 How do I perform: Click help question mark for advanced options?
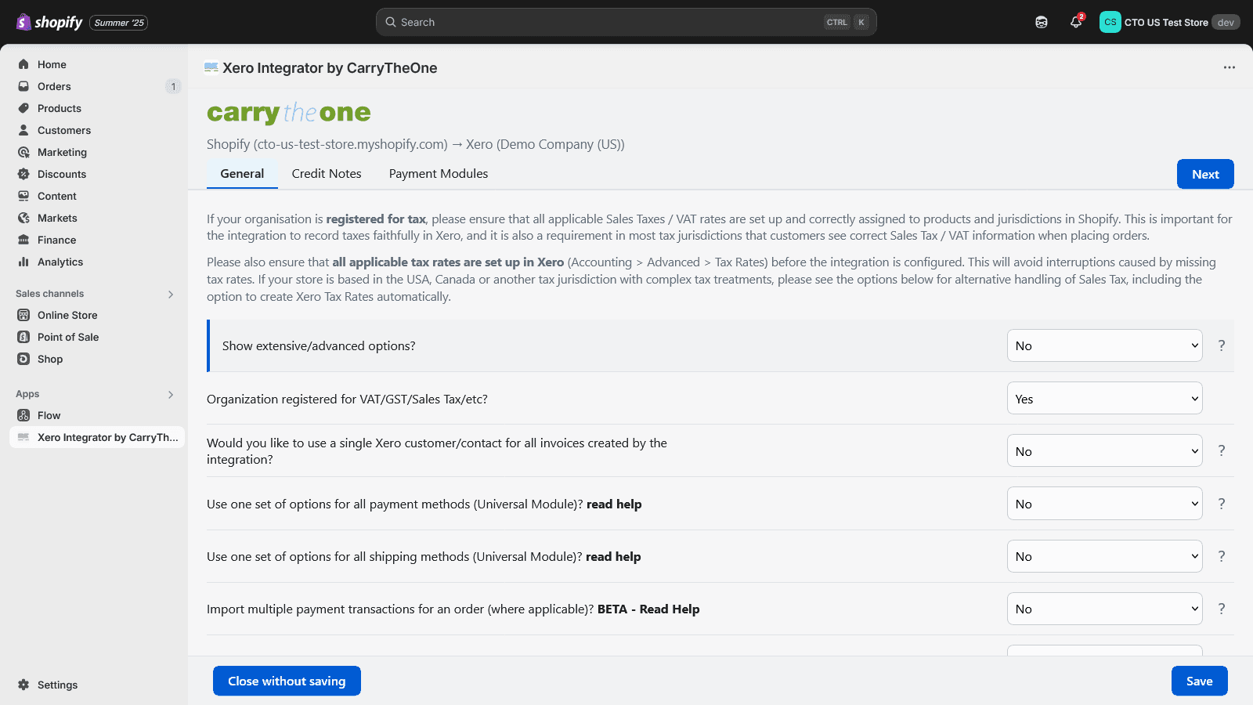pos(1222,345)
